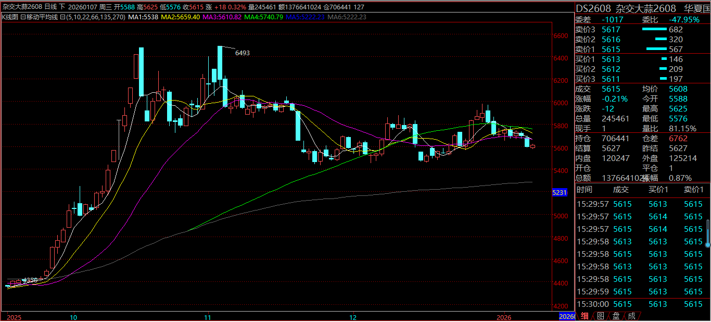
Task: Click the contract title DS2608 杂交大蒜2608
Action: pos(626,8)
